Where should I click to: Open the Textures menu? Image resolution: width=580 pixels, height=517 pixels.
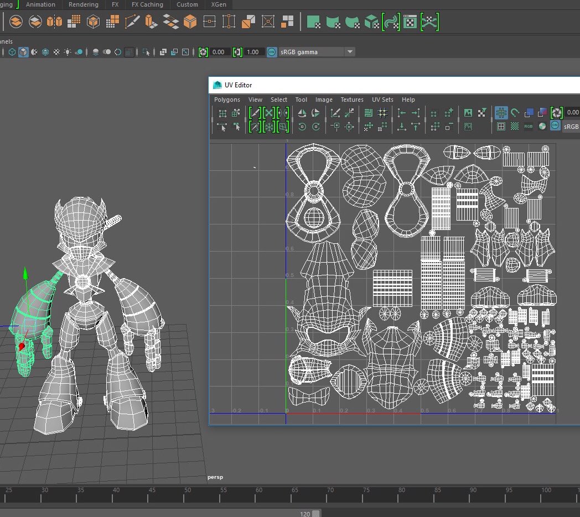pos(352,100)
